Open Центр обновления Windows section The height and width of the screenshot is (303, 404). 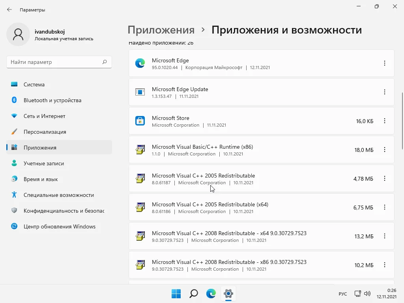point(59,226)
